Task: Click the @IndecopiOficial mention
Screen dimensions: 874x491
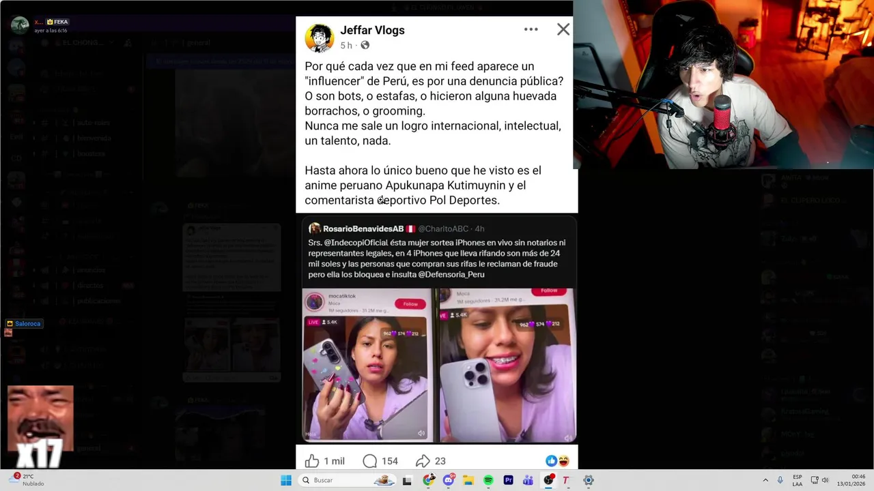Action: point(358,242)
